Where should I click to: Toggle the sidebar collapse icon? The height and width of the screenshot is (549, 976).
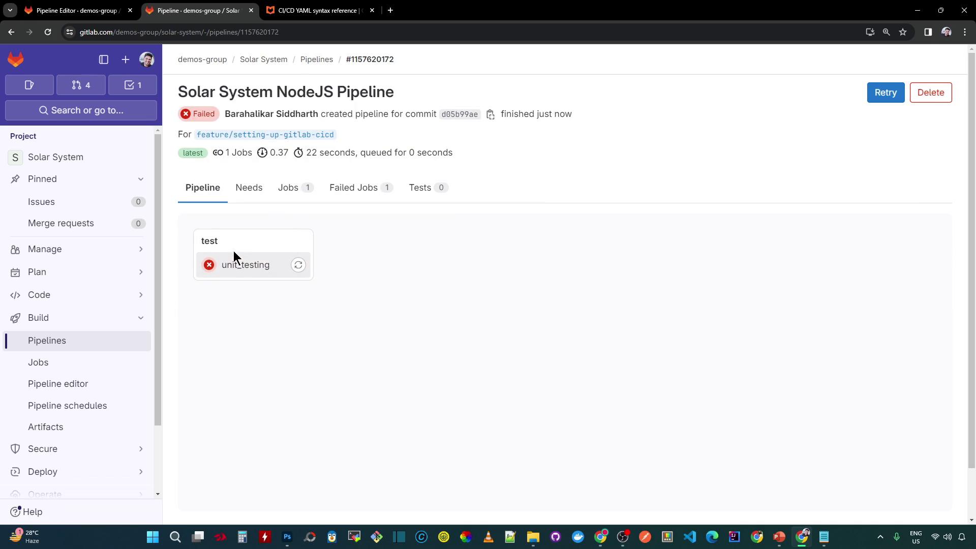(104, 59)
